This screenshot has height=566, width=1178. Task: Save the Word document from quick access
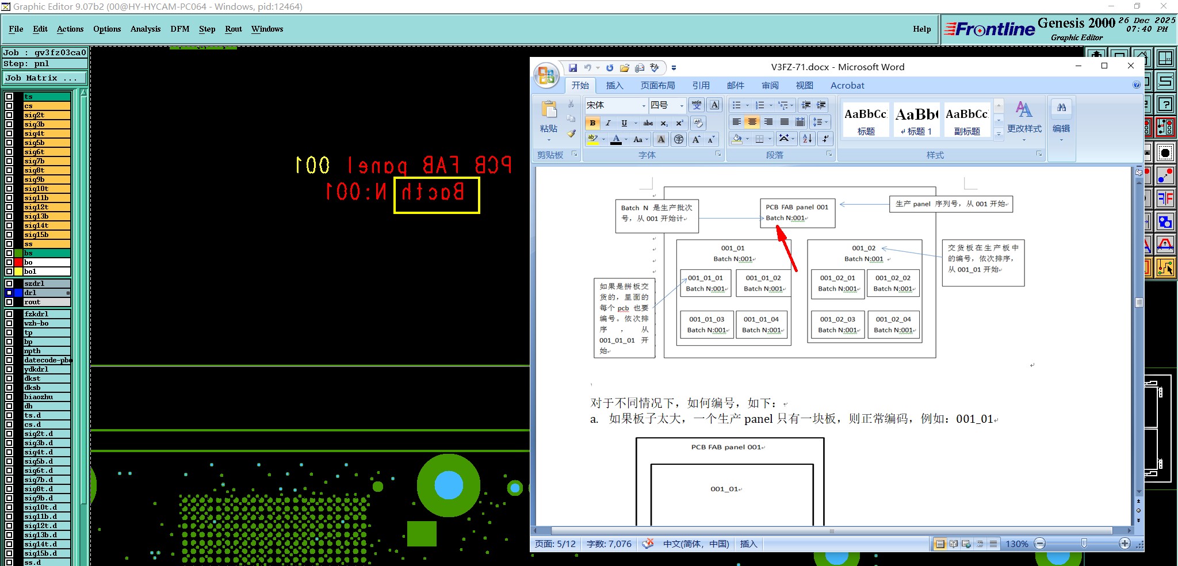coord(573,68)
